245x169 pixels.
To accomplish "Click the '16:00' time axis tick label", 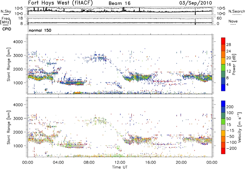I will click(150, 163).
